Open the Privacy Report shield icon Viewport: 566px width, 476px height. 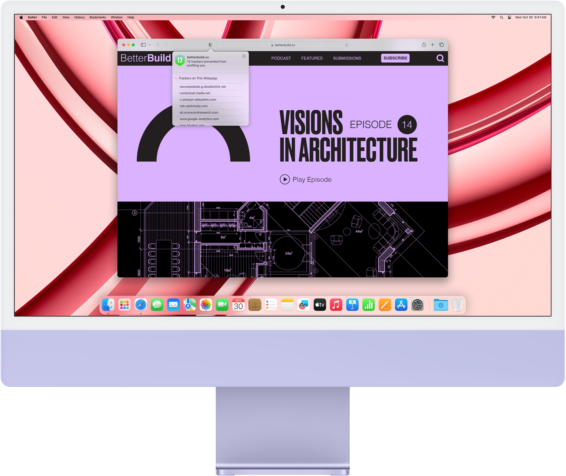point(210,45)
